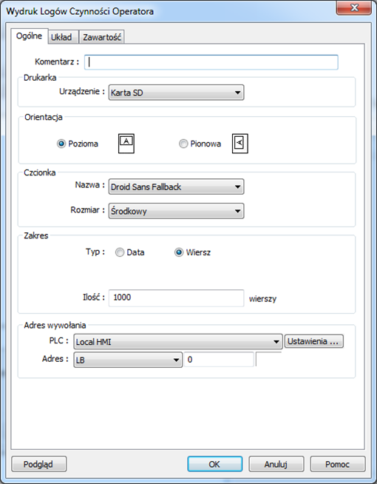
Task: Choose the Data range type
Action: click(120, 252)
